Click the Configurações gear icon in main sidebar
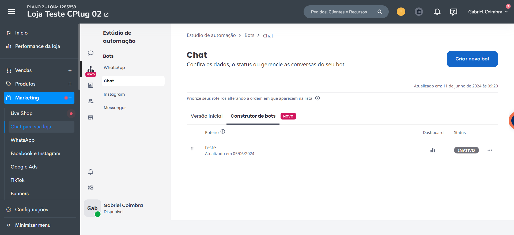This screenshot has height=235, width=514. pos(9,209)
